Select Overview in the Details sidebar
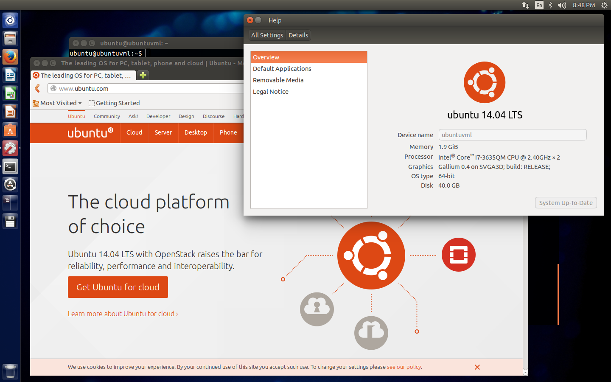 [309, 57]
